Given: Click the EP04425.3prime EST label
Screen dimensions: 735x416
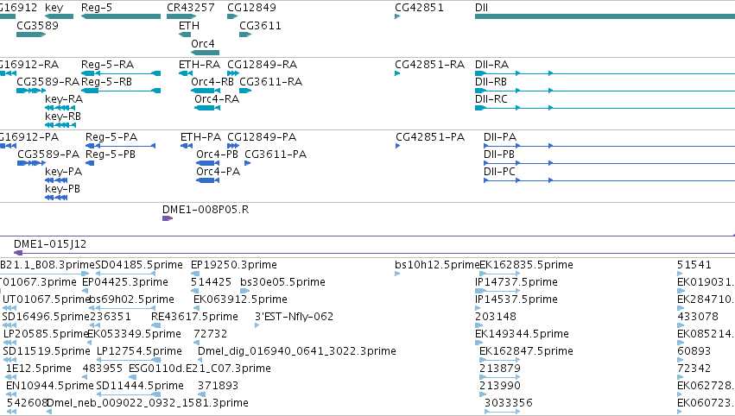Looking at the screenshot, I should pos(124,282).
